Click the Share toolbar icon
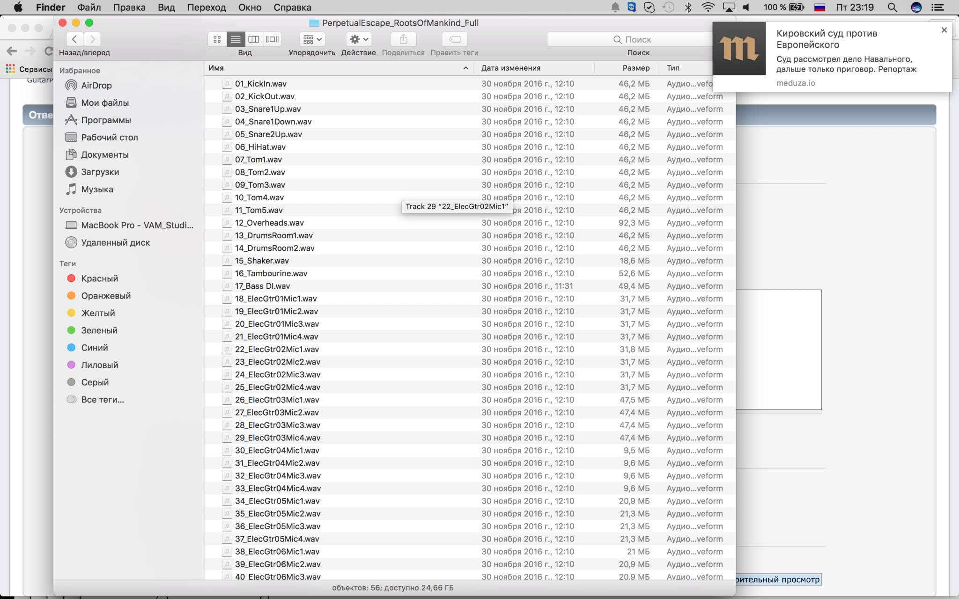The width and height of the screenshot is (959, 599). (x=403, y=39)
